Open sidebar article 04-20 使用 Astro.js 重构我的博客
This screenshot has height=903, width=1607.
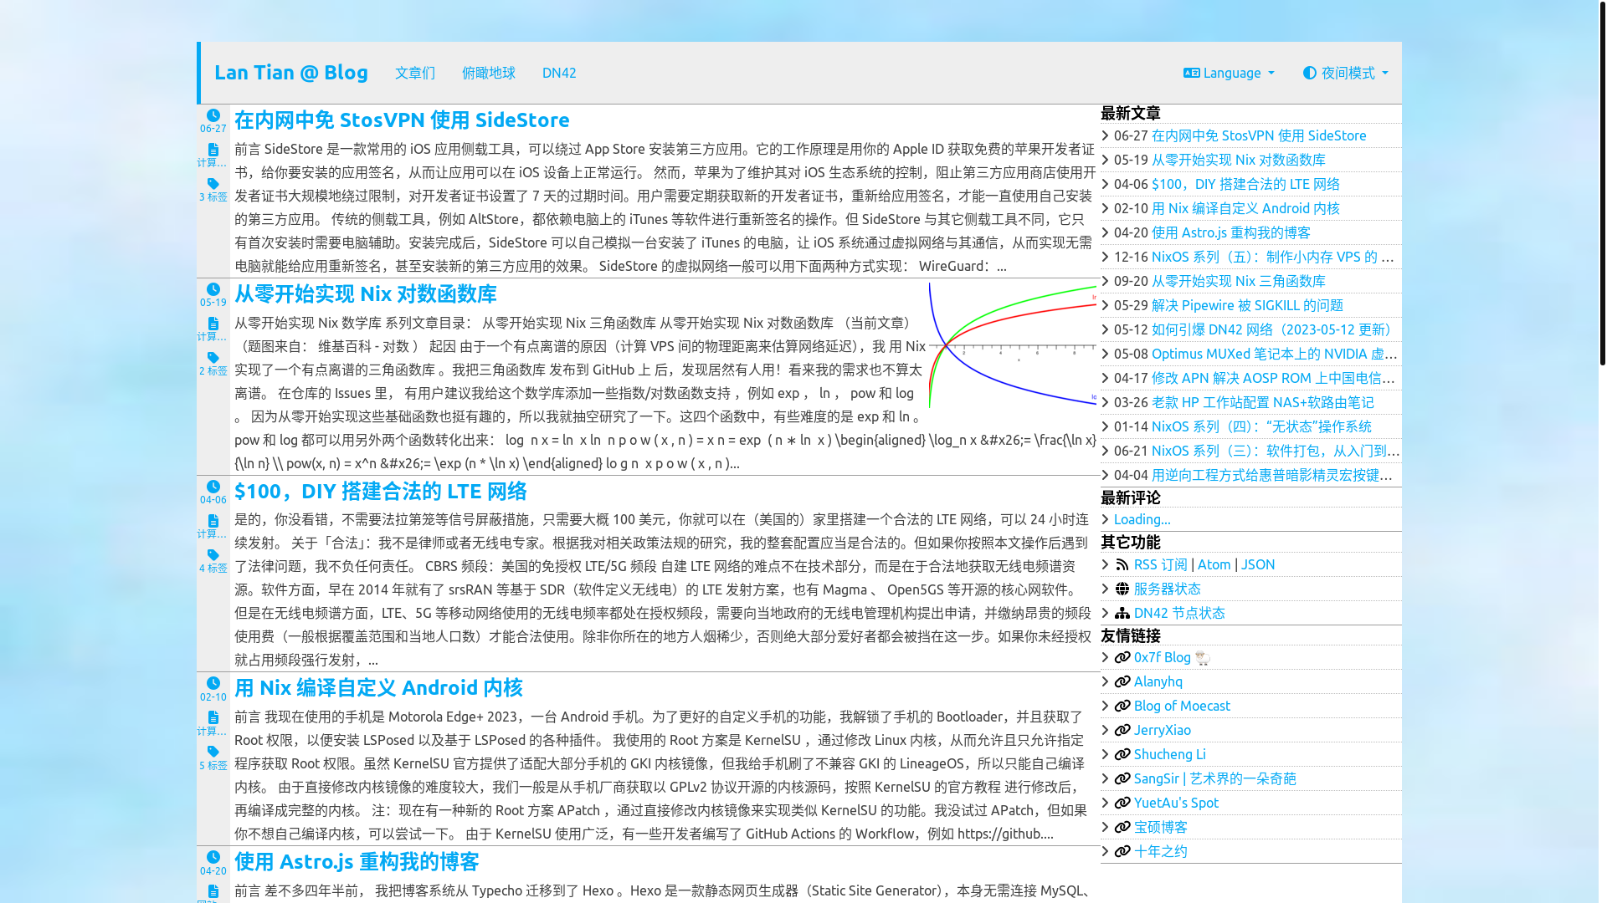(x=1231, y=233)
